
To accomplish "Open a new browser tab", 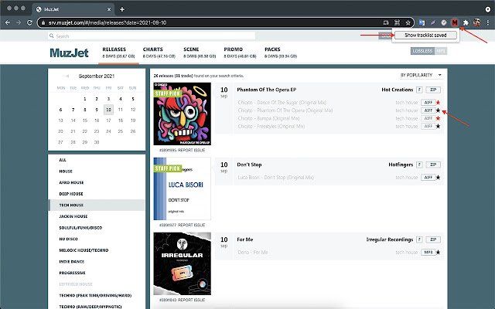I will [122, 9].
